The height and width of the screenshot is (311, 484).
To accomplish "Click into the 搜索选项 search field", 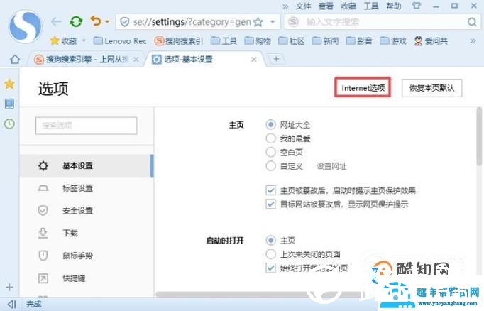I will click(x=87, y=126).
